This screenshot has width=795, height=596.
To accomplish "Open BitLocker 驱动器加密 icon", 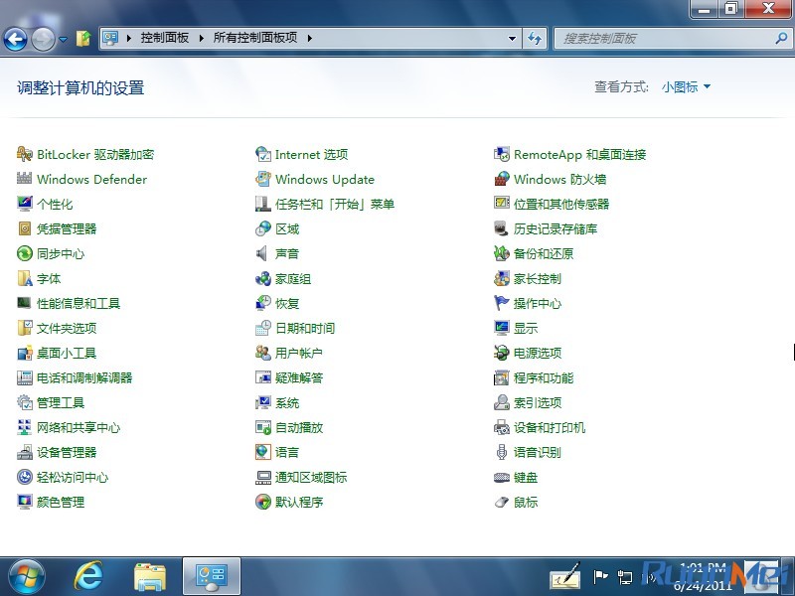I will point(24,154).
